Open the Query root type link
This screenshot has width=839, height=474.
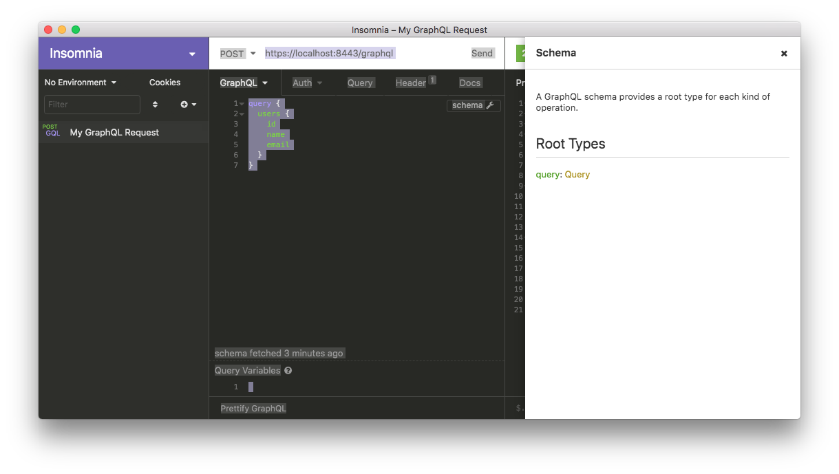(577, 175)
